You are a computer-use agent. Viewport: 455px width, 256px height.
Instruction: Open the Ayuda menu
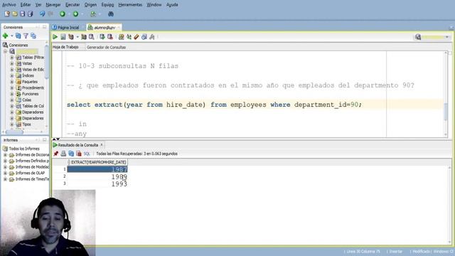pyautogui.click(x=172, y=5)
